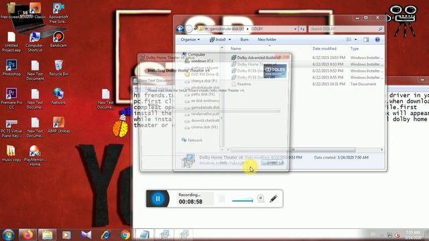Expand the address bar history dropdown
The height and width of the screenshot is (241, 429).
[x=295, y=29]
